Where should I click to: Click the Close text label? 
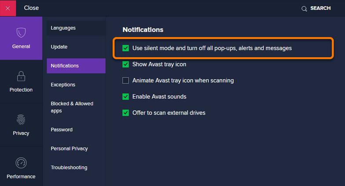coord(31,8)
